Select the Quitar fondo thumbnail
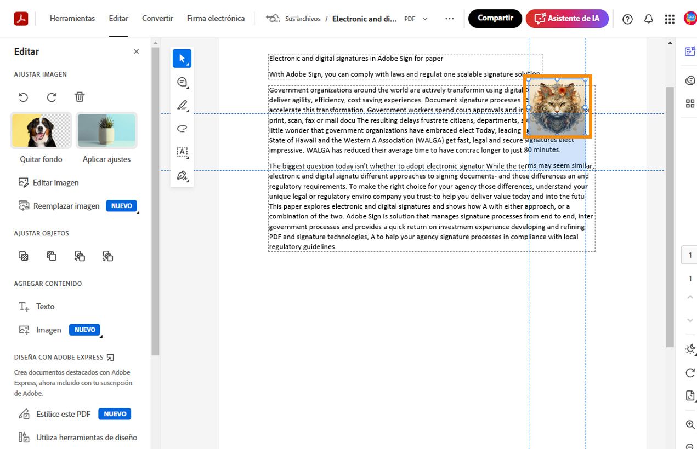Image resolution: width=697 pixels, height=449 pixels. coord(41,130)
